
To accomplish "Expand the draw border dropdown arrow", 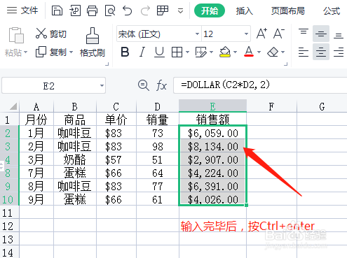I will coord(212,52).
